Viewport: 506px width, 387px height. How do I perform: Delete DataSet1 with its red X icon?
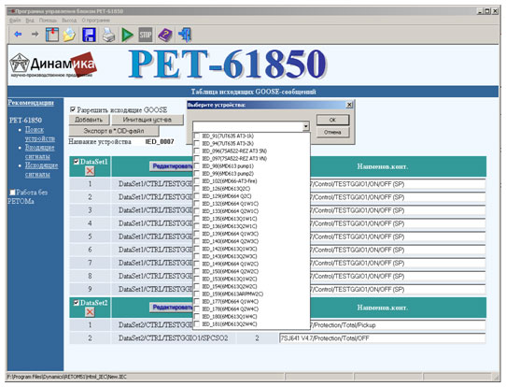coord(90,171)
